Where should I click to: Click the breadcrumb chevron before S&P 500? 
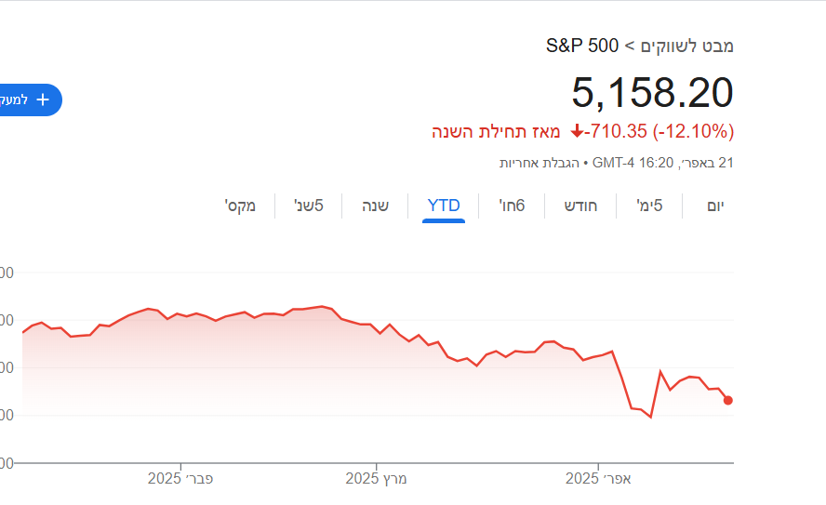tap(630, 45)
